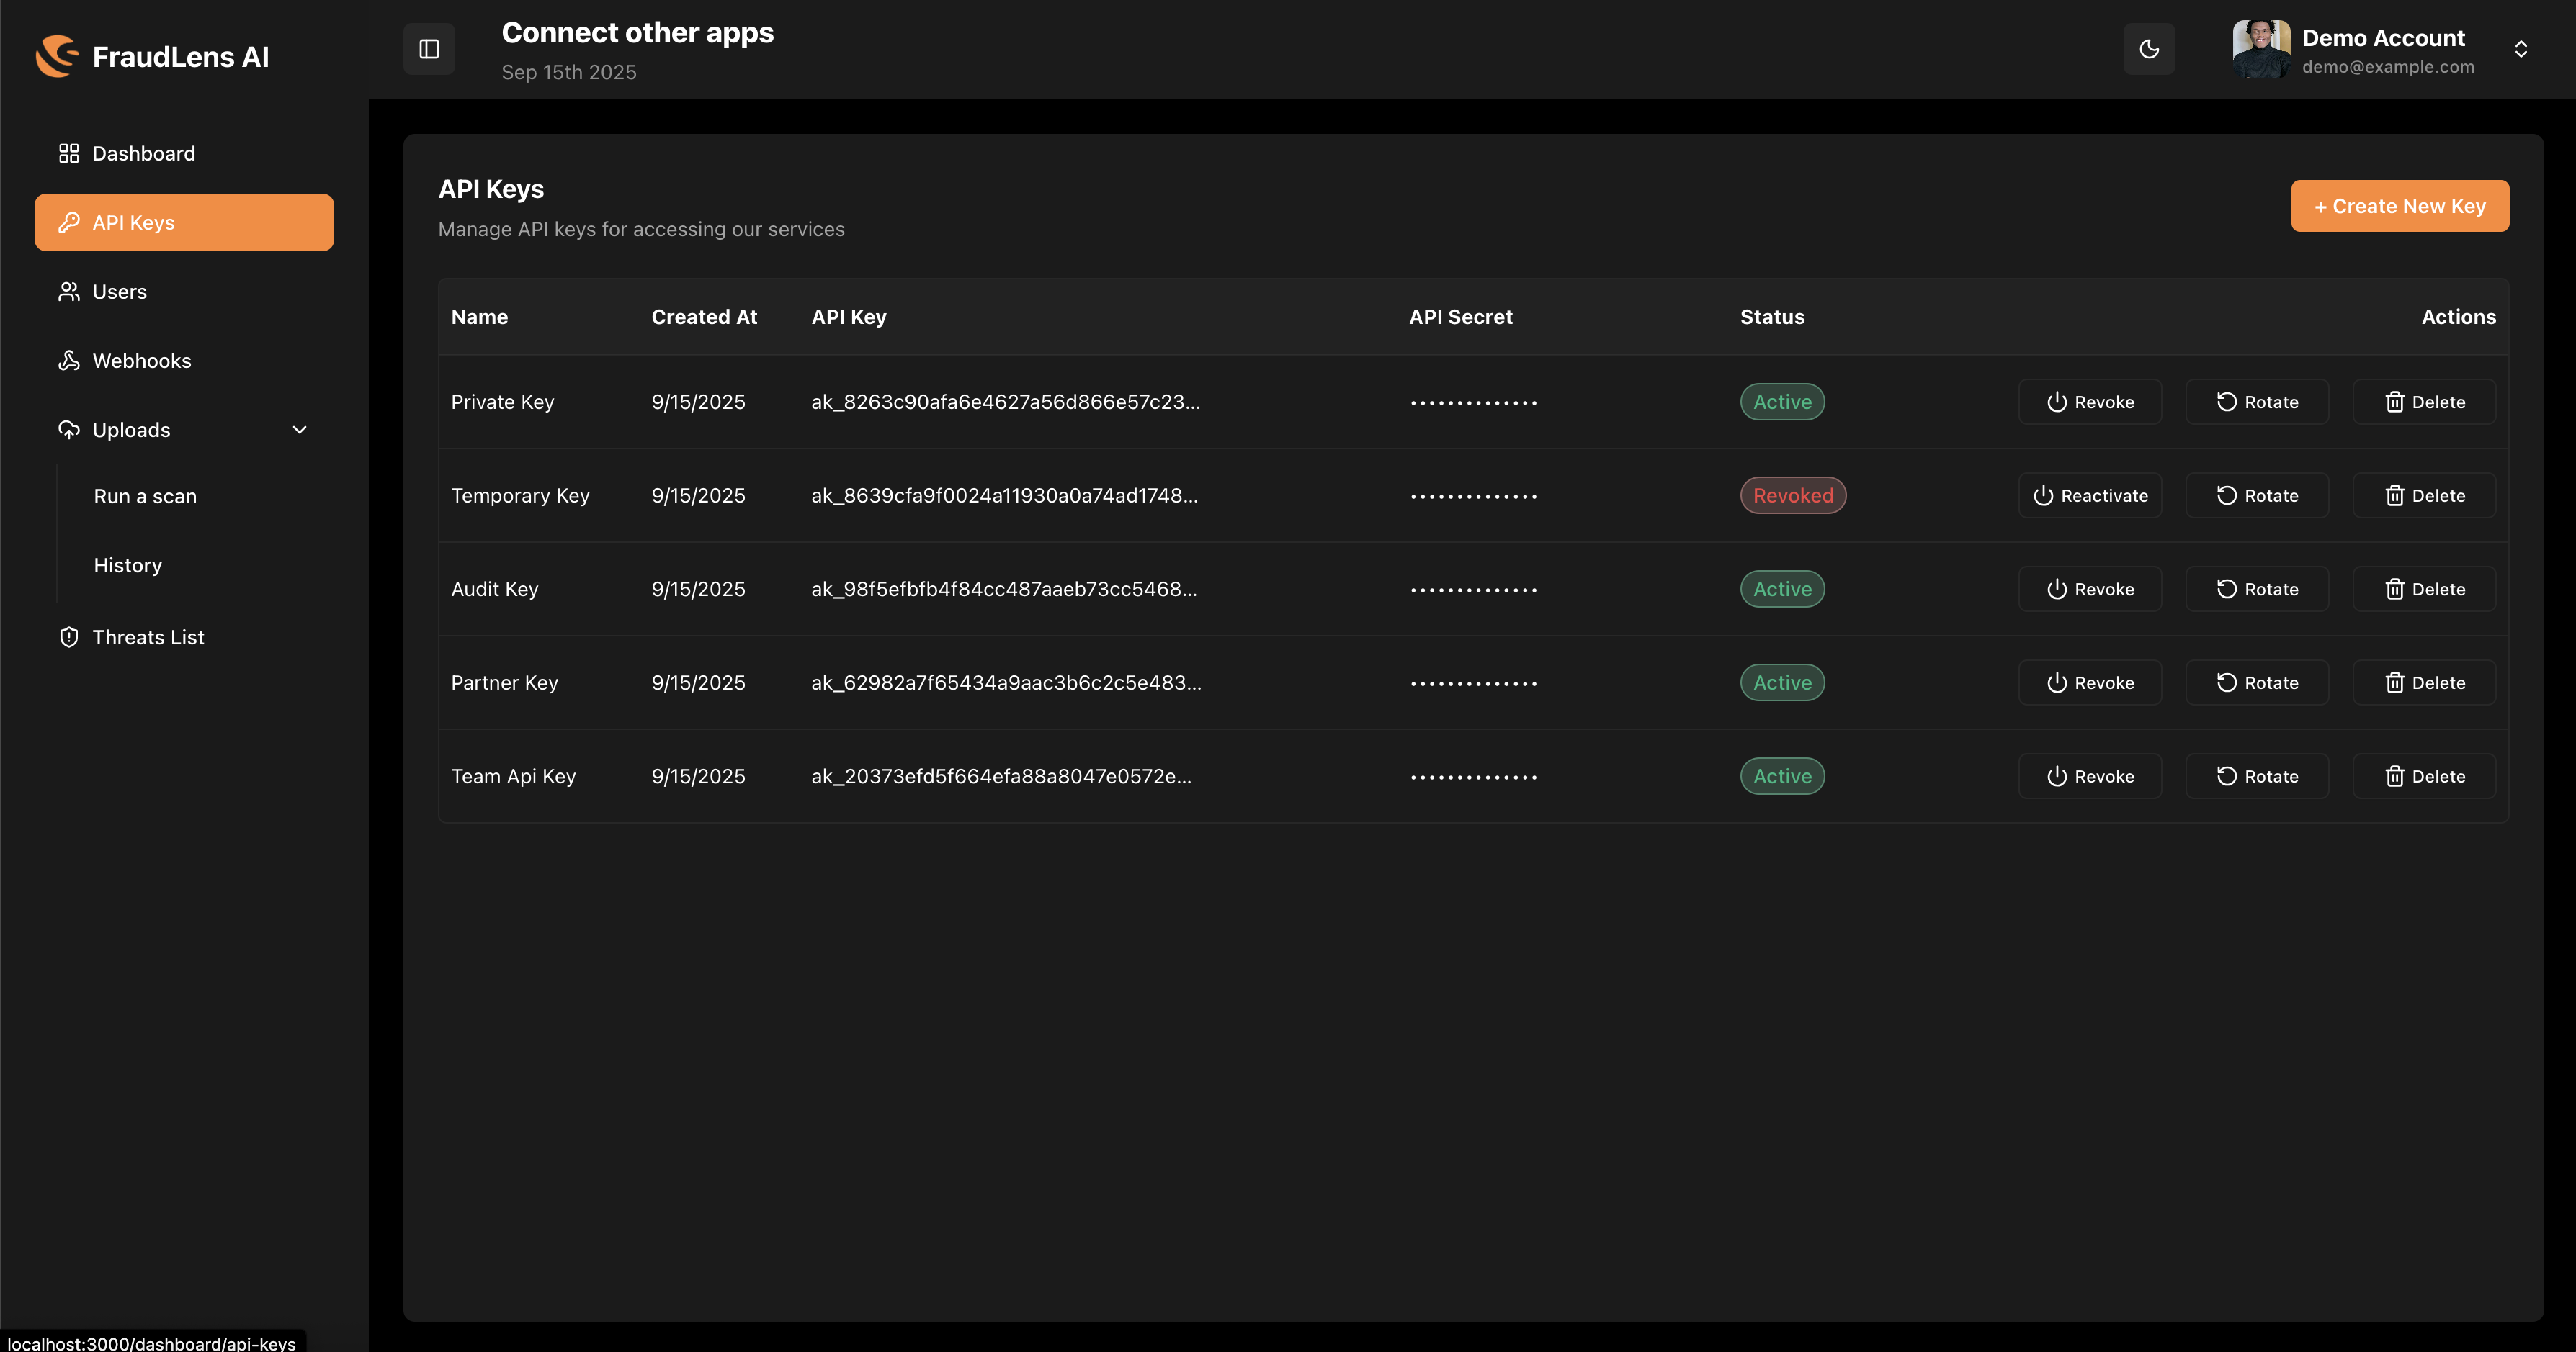Open History under Uploads
2576x1352 pixels.
127,564
